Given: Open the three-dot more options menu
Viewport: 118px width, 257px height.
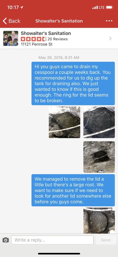Looking at the screenshot, I should point(109,21).
